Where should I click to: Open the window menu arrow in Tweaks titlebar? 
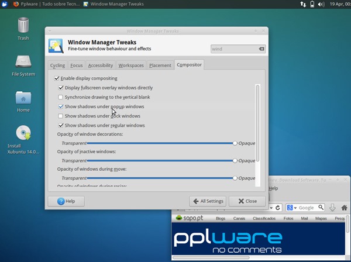[50, 31]
